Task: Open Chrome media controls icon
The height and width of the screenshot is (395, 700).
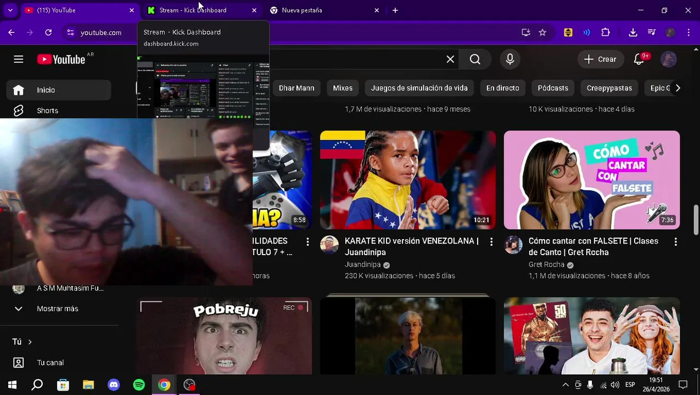Action: [652, 32]
